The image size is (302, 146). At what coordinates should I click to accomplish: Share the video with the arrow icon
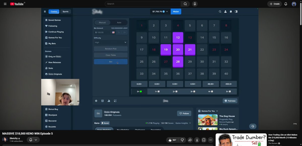pos(190,140)
